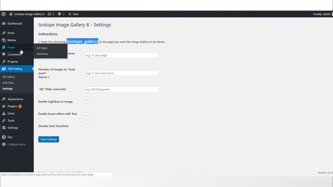This screenshot has height=187, width=333.
Task: Click the plus icon for New
Action: (x=70, y=14)
